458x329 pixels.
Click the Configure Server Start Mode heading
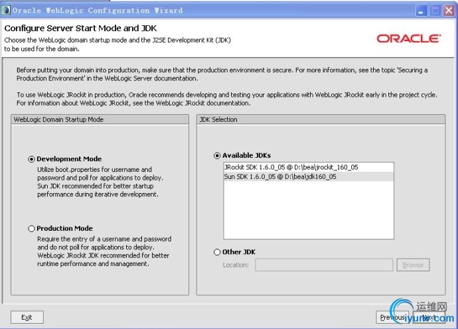(80, 29)
